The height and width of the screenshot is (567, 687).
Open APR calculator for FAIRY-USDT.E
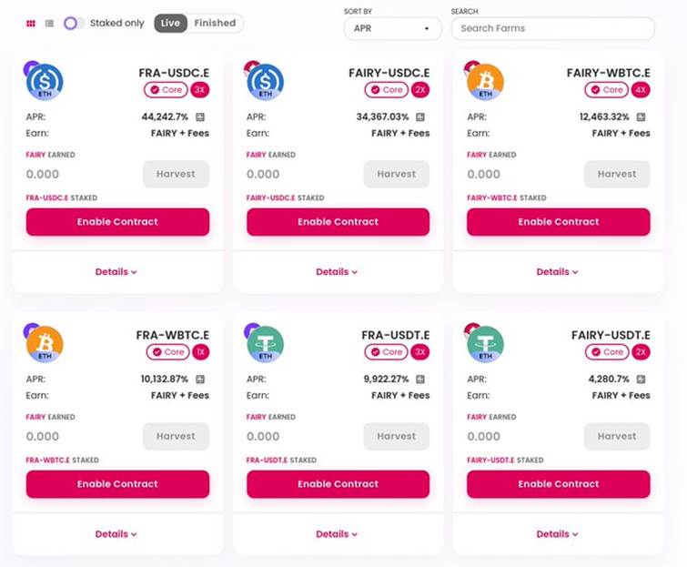(641, 379)
